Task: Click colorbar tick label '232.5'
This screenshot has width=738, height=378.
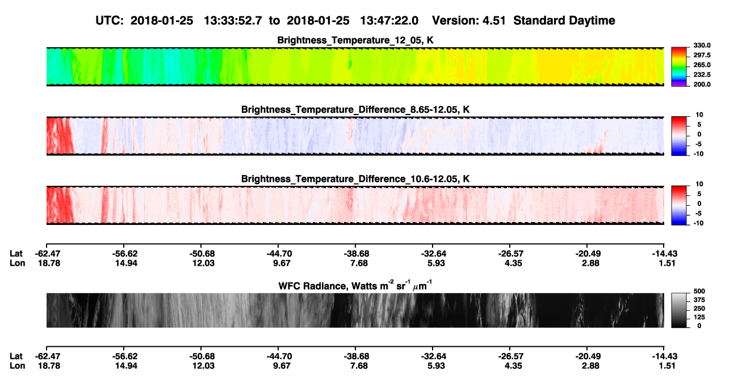Action: click(702, 75)
